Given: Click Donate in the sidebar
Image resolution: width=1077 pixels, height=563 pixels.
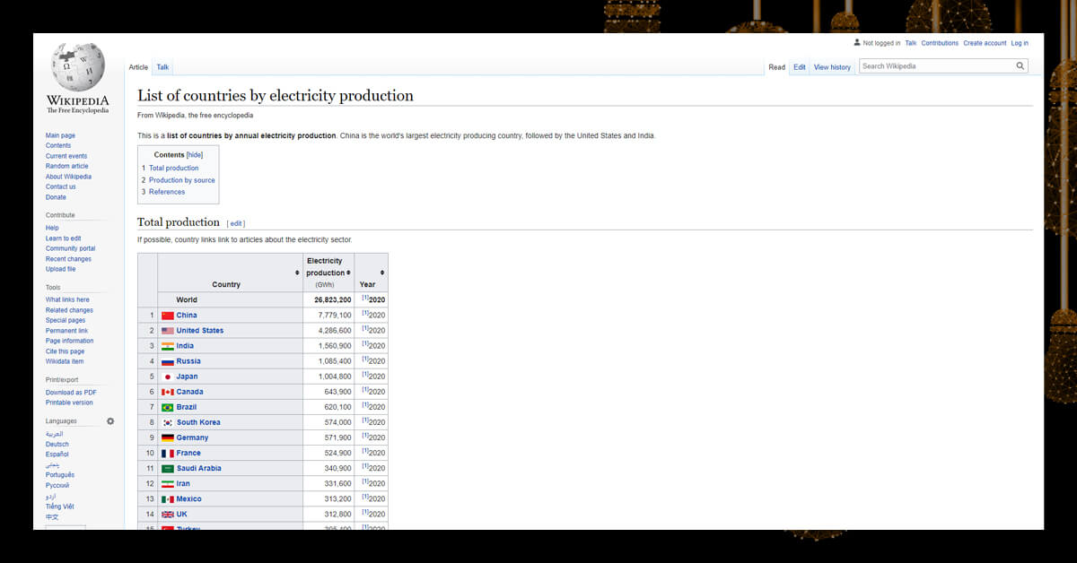Looking at the screenshot, I should [x=56, y=197].
